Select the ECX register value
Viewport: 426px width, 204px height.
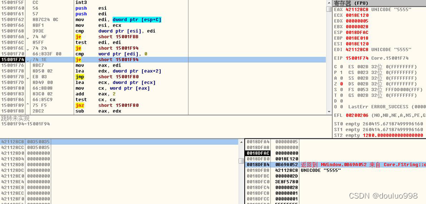point(357,15)
